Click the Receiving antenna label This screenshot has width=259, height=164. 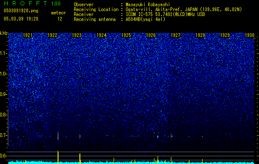[95, 19]
